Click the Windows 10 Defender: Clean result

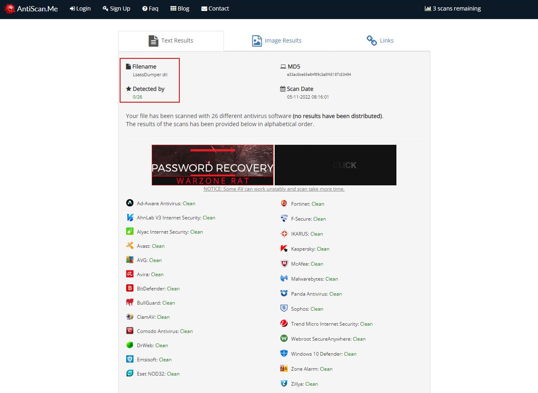coord(324,354)
